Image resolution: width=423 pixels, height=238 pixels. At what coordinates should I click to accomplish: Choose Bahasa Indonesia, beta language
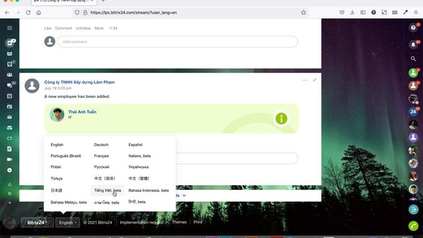coord(149,190)
